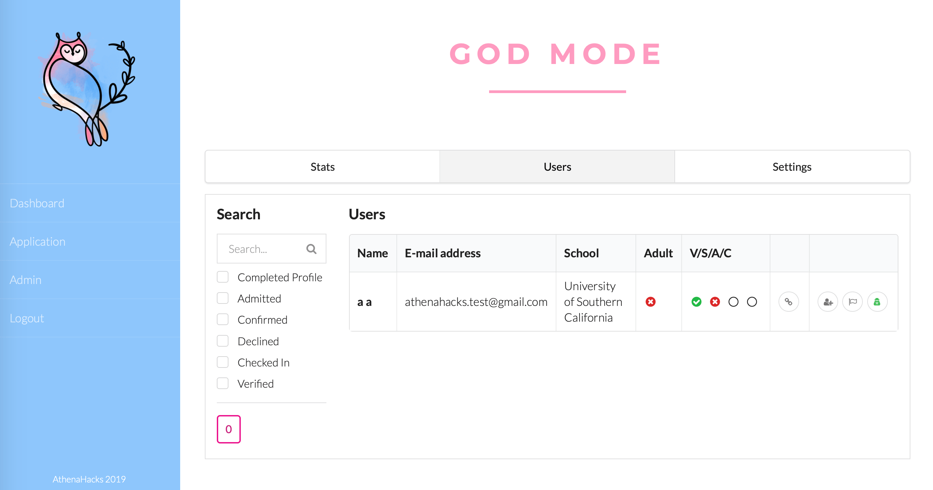
Task: Check in user via the flag icon
Action: [x=852, y=301]
